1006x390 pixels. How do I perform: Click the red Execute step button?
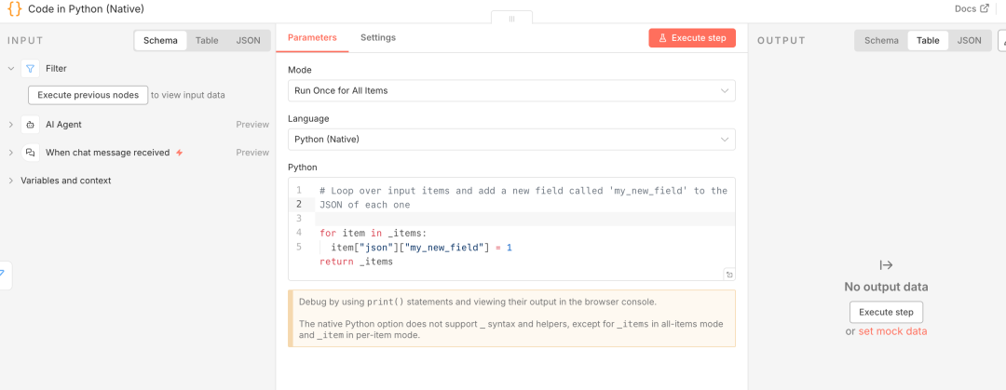692,38
